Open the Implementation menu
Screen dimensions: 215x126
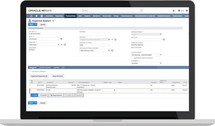click(164, 16)
